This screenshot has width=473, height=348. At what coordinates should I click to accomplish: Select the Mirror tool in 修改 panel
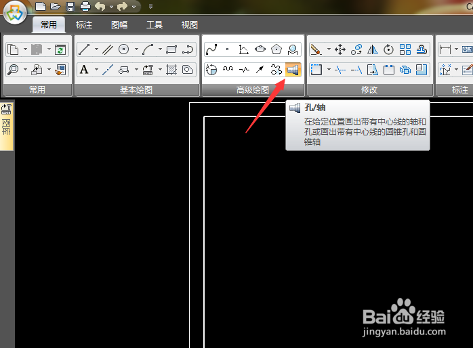click(373, 49)
